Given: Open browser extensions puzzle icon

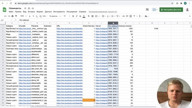Looking at the screenshot, I should [x=181, y=3].
